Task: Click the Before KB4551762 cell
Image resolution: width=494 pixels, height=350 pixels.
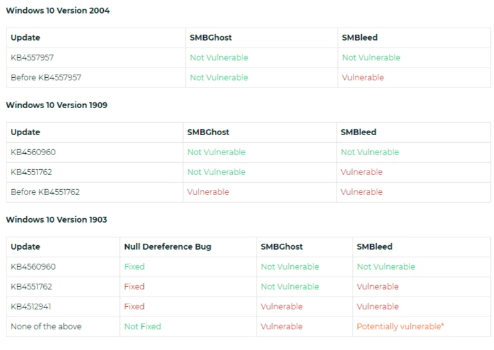Action: [45, 192]
